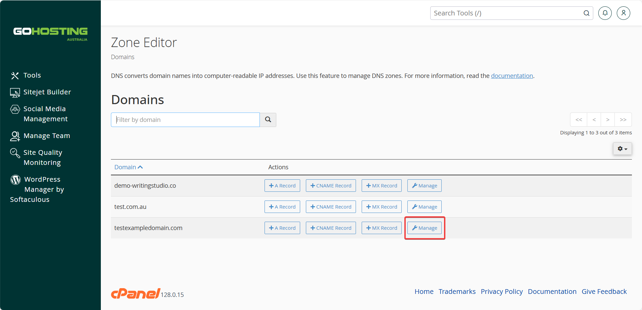The image size is (642, 310).
Task: Go to the next page of domains
Action: pyautogui.click(x=607, y=120)
